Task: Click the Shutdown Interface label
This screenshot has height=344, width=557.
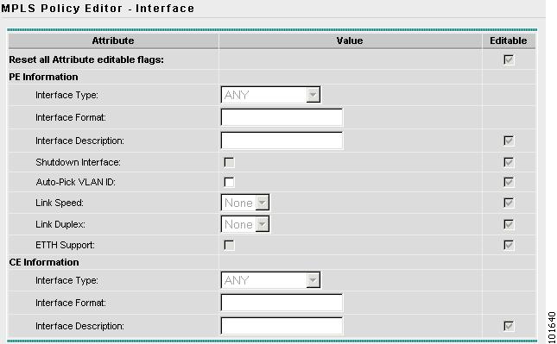Action: [78, 162]
